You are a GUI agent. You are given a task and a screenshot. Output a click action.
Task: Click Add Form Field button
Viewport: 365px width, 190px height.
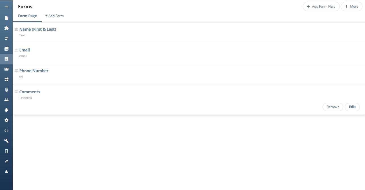tap(321, 7)
